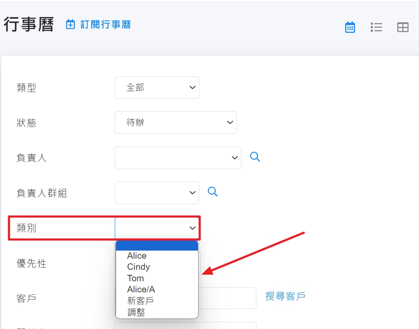Select Alice from the category list
The height and width of the screenshot is (329, 419).
(x=137, y=256)
